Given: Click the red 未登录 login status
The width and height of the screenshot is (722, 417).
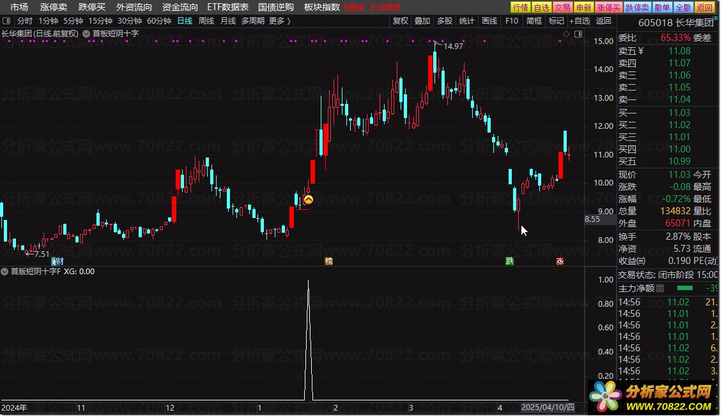Looking at the screenshot, I should [x=353, y=8].
